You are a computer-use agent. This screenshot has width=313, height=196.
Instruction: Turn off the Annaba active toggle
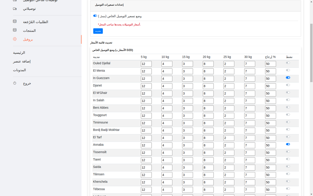pyautogui.click(x=288, y=144)
